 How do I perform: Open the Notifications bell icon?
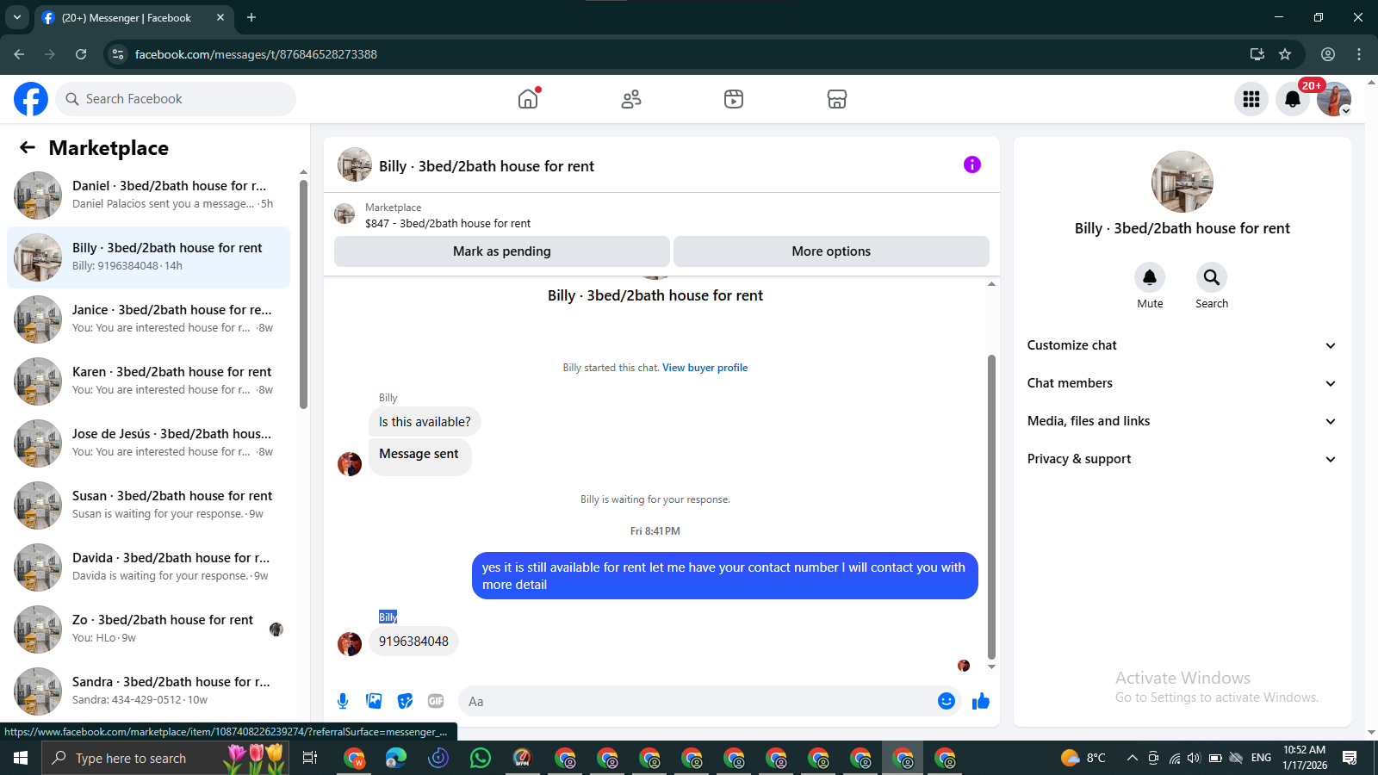coord(1293,99)
